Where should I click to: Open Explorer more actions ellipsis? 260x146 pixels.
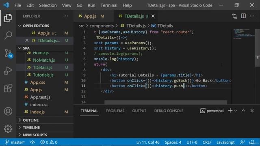click(66, 16)
